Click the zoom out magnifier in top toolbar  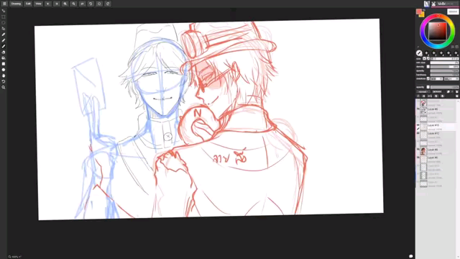73,4
